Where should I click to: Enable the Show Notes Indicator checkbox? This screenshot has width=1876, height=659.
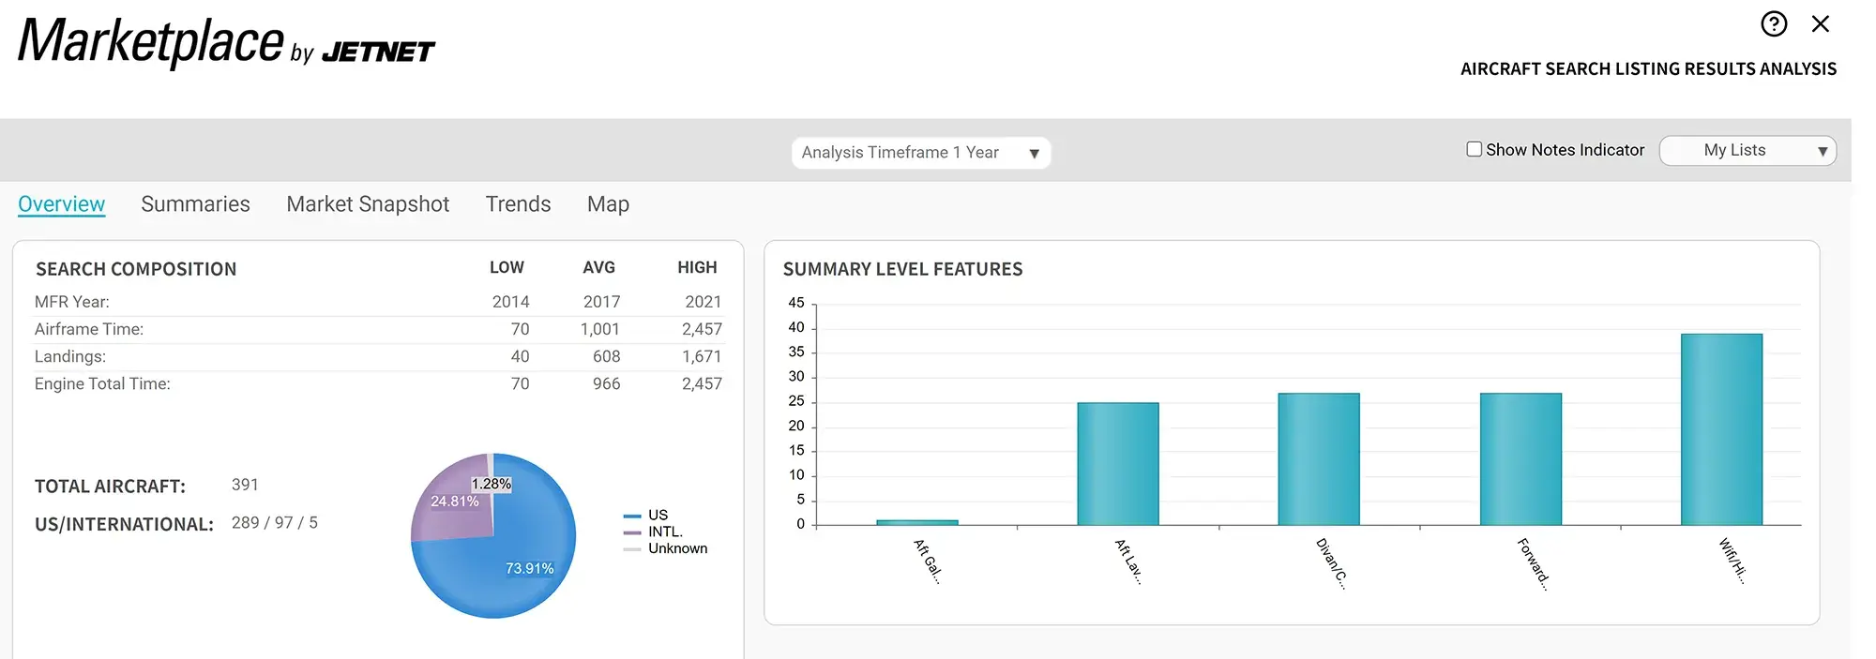coord(1474,150)
